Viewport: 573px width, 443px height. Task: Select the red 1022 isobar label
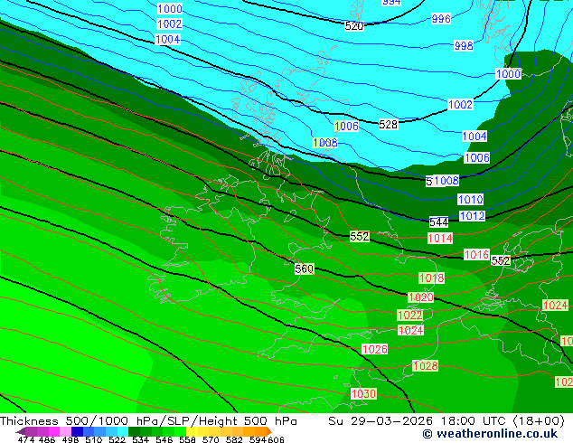click(x=410, y=315)
